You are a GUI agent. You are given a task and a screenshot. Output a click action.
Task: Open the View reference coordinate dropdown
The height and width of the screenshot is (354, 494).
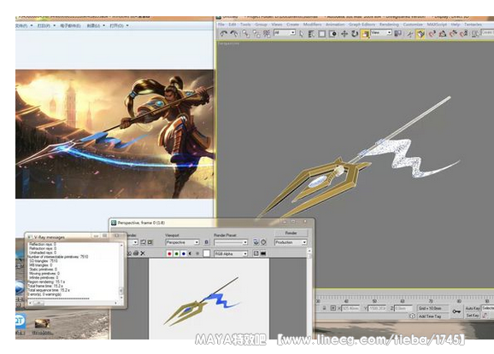tap(381, 32)
